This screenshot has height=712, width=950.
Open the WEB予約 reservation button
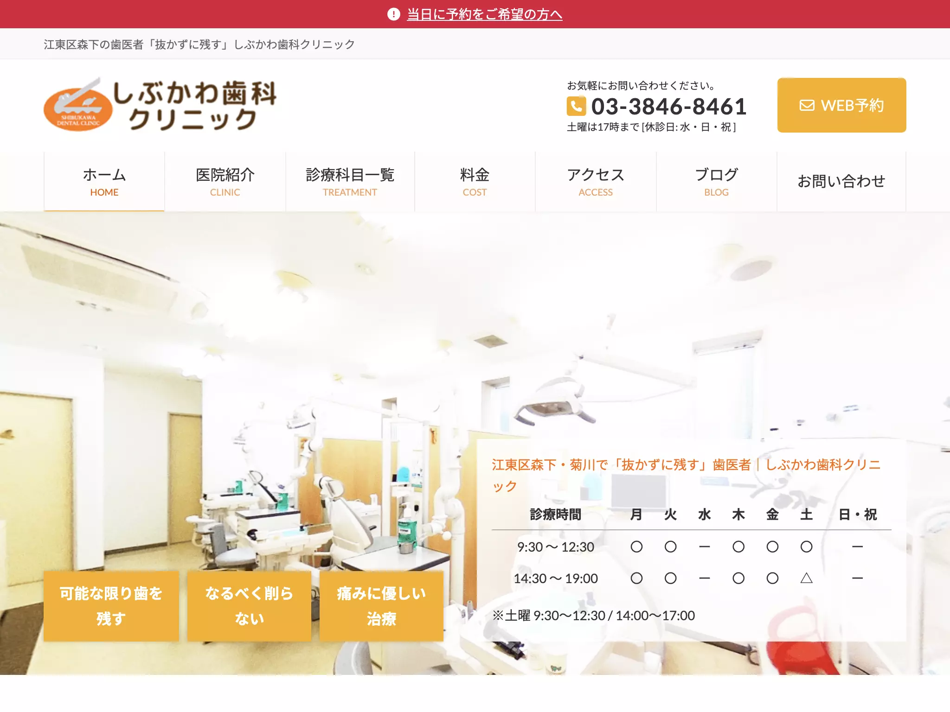pos(841,105)
